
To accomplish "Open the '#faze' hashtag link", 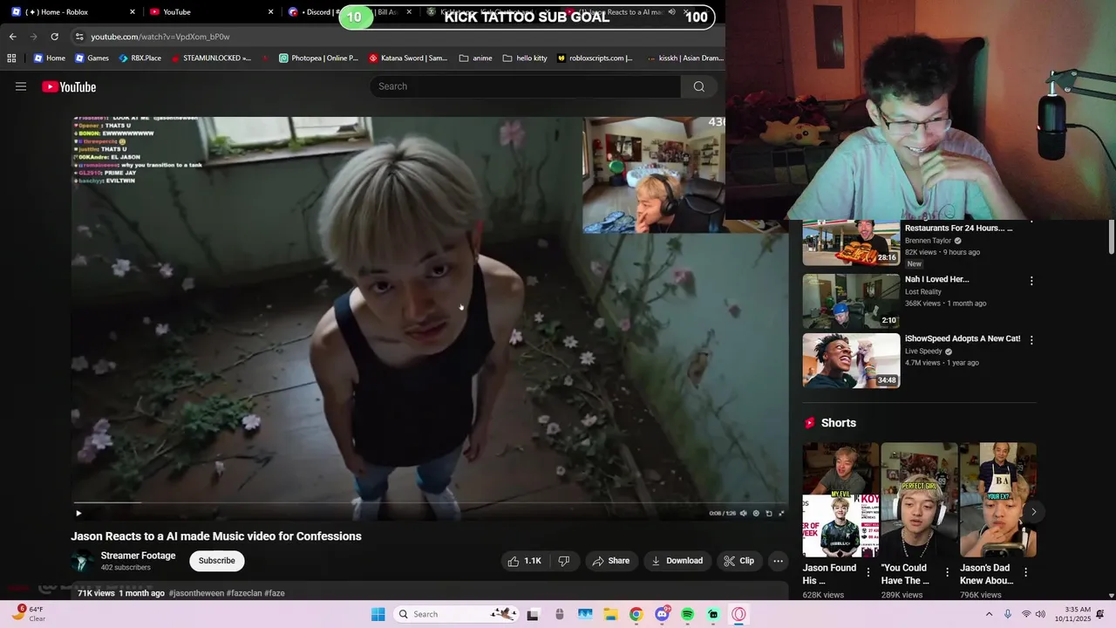I will [x=275, y=593].
